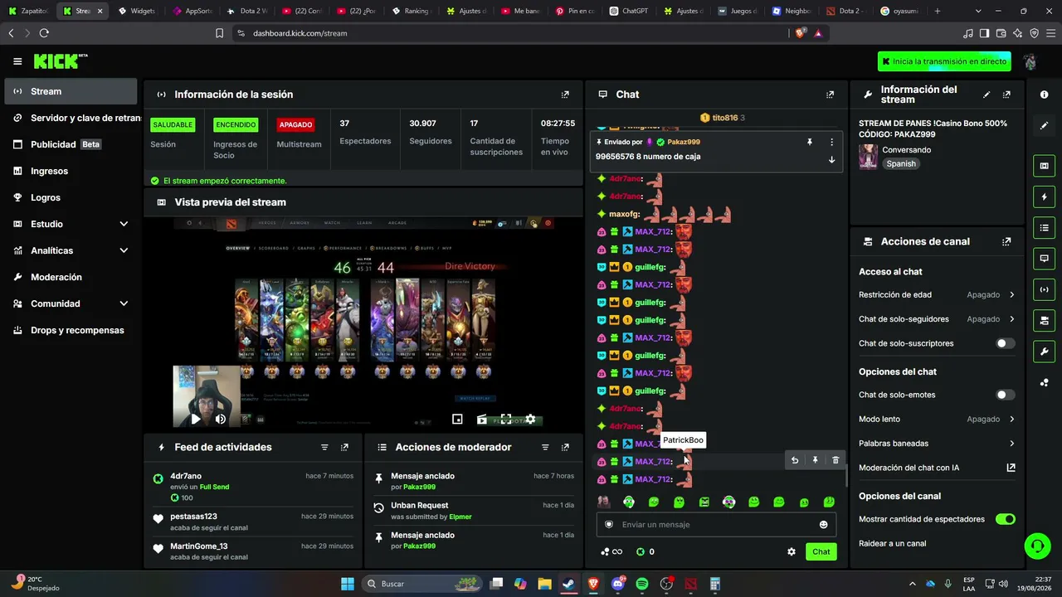Screen dimensions: 1062x597
Task: Open Elpmer's profile in Unban Request entry
Action: (460, 517)
